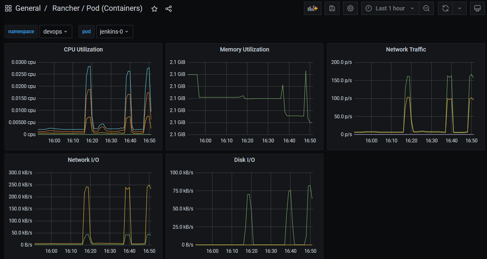487x259 pixels.
Task: Click the pod variable label
Action: [x=86, y=32]
